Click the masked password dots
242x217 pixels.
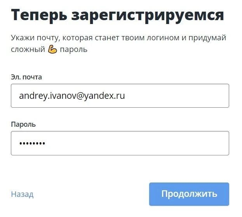coord(32,143)
